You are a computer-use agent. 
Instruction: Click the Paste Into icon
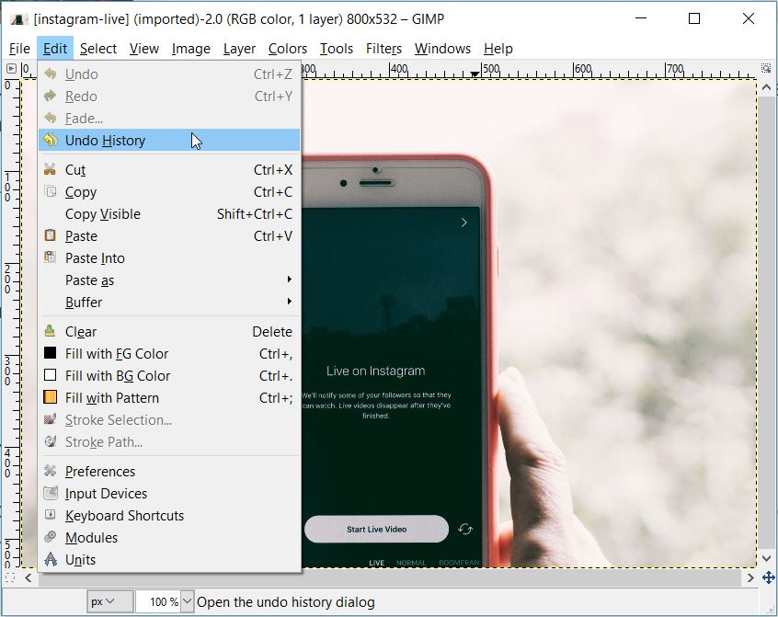click(50, 257)
